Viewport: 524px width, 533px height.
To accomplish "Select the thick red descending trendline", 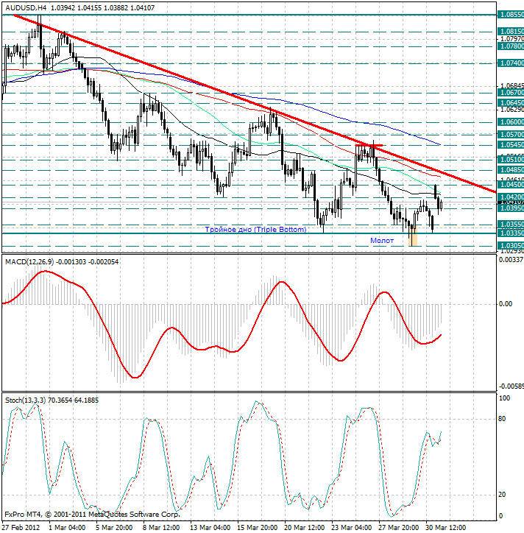I will (x=253, y=103).
